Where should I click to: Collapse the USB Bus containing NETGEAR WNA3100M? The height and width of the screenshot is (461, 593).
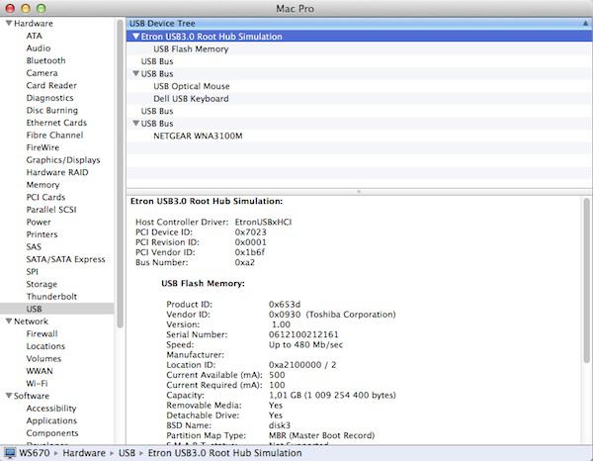pos(136,124)
